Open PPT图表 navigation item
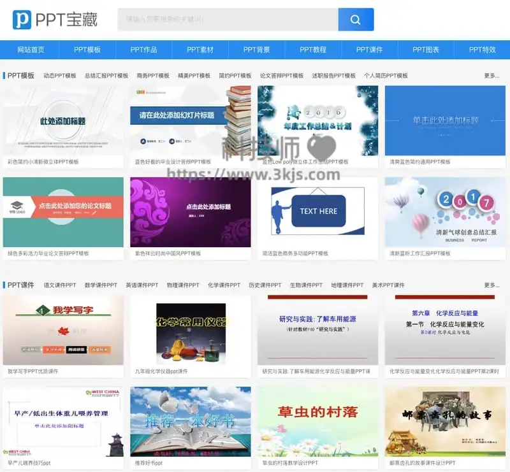This screenshot has height=472, width=510. [426, 50]
